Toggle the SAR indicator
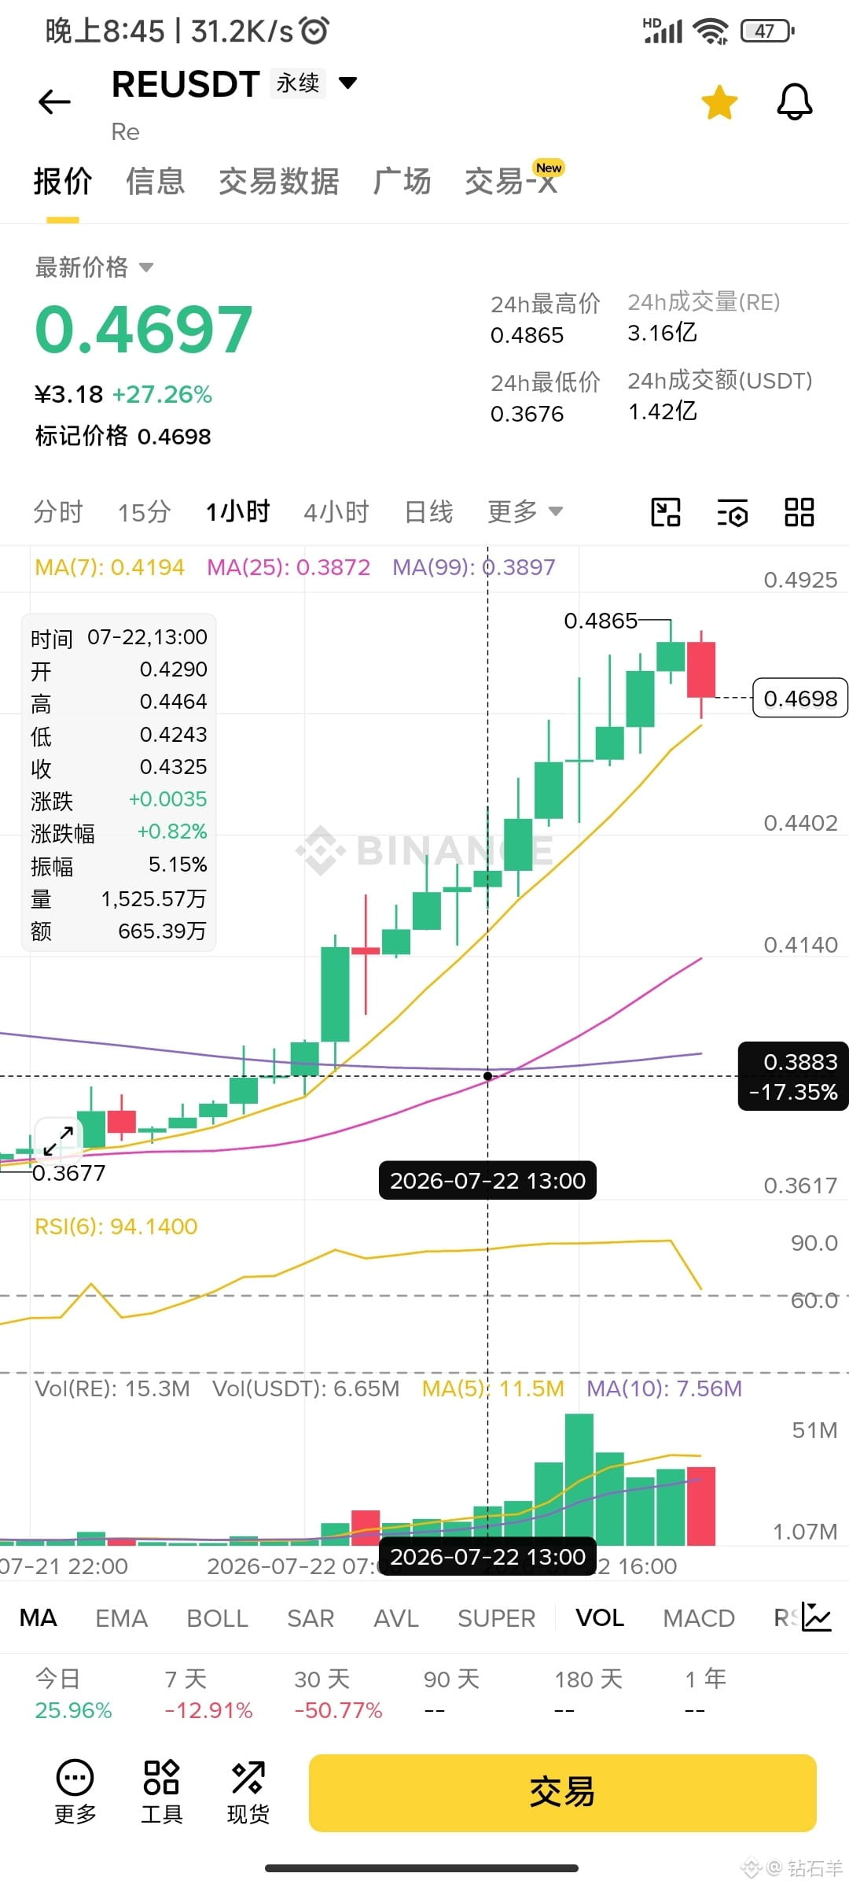The width and height of the screenshot is (849, 1888). click(311, 1618)
